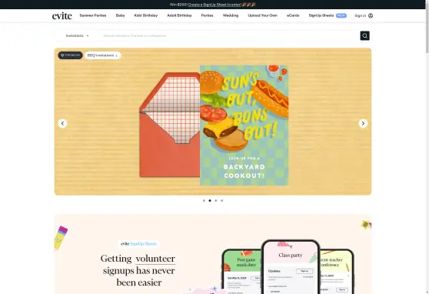Open the Kids' Birthday menu item

(x=146, y=15)
